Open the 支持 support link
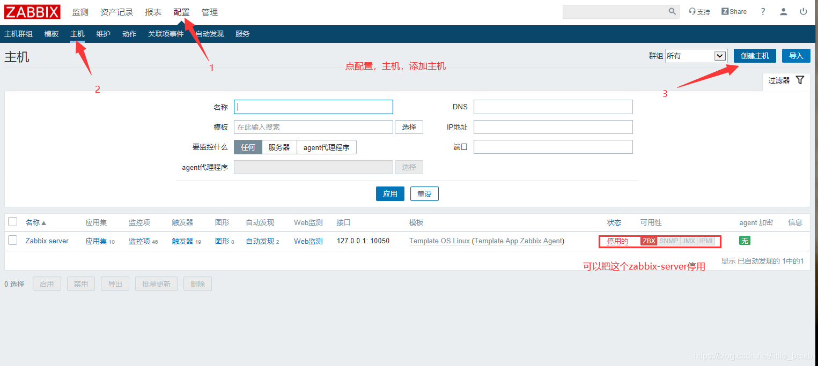The image size is (818, 366). 699,12
